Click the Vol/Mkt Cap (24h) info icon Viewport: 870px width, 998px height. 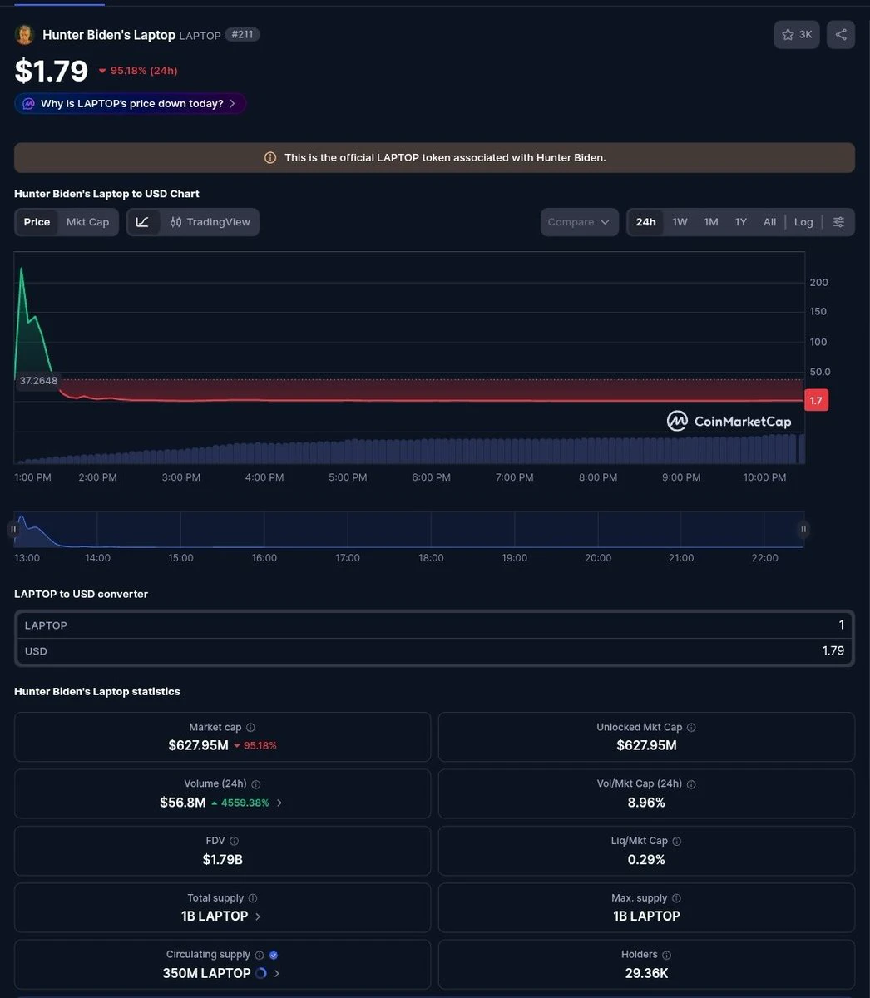(691, 784)
